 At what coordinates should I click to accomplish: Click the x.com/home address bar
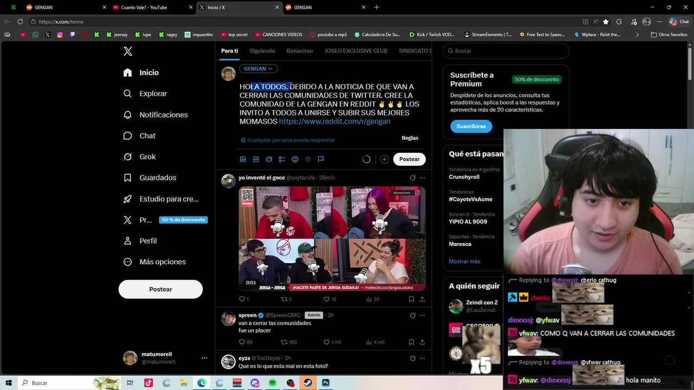[304, 22]
